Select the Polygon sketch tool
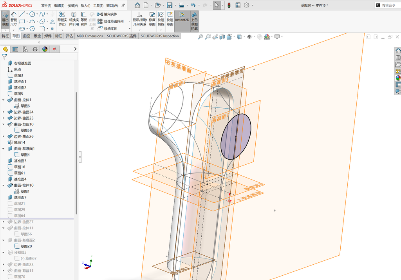The height and width of the screenshot is (280, 401). click(x=32, y=29)
